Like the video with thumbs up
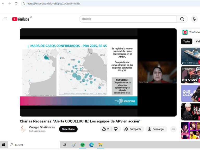The image size is (200, 150). (x=106, y=129)
